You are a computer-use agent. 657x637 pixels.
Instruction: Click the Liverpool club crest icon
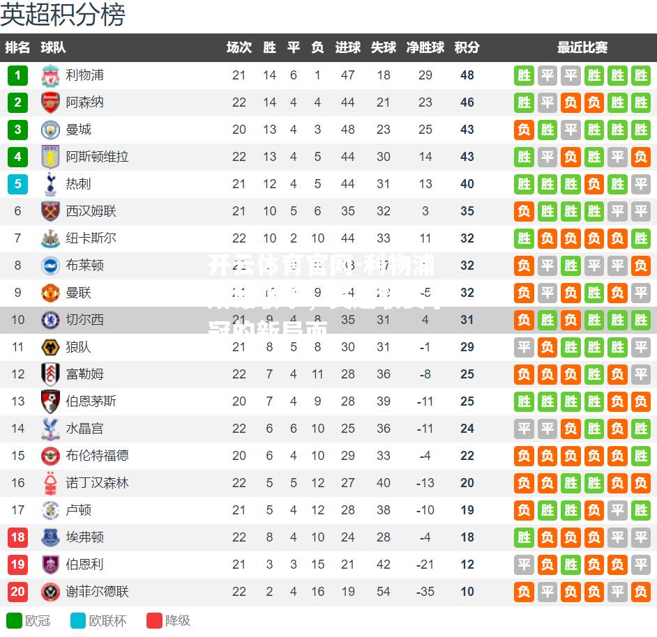click(x=50, y=75)
